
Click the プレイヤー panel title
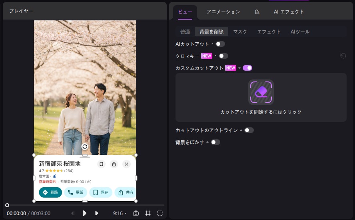pyautogui.click(x=21, y=11)
